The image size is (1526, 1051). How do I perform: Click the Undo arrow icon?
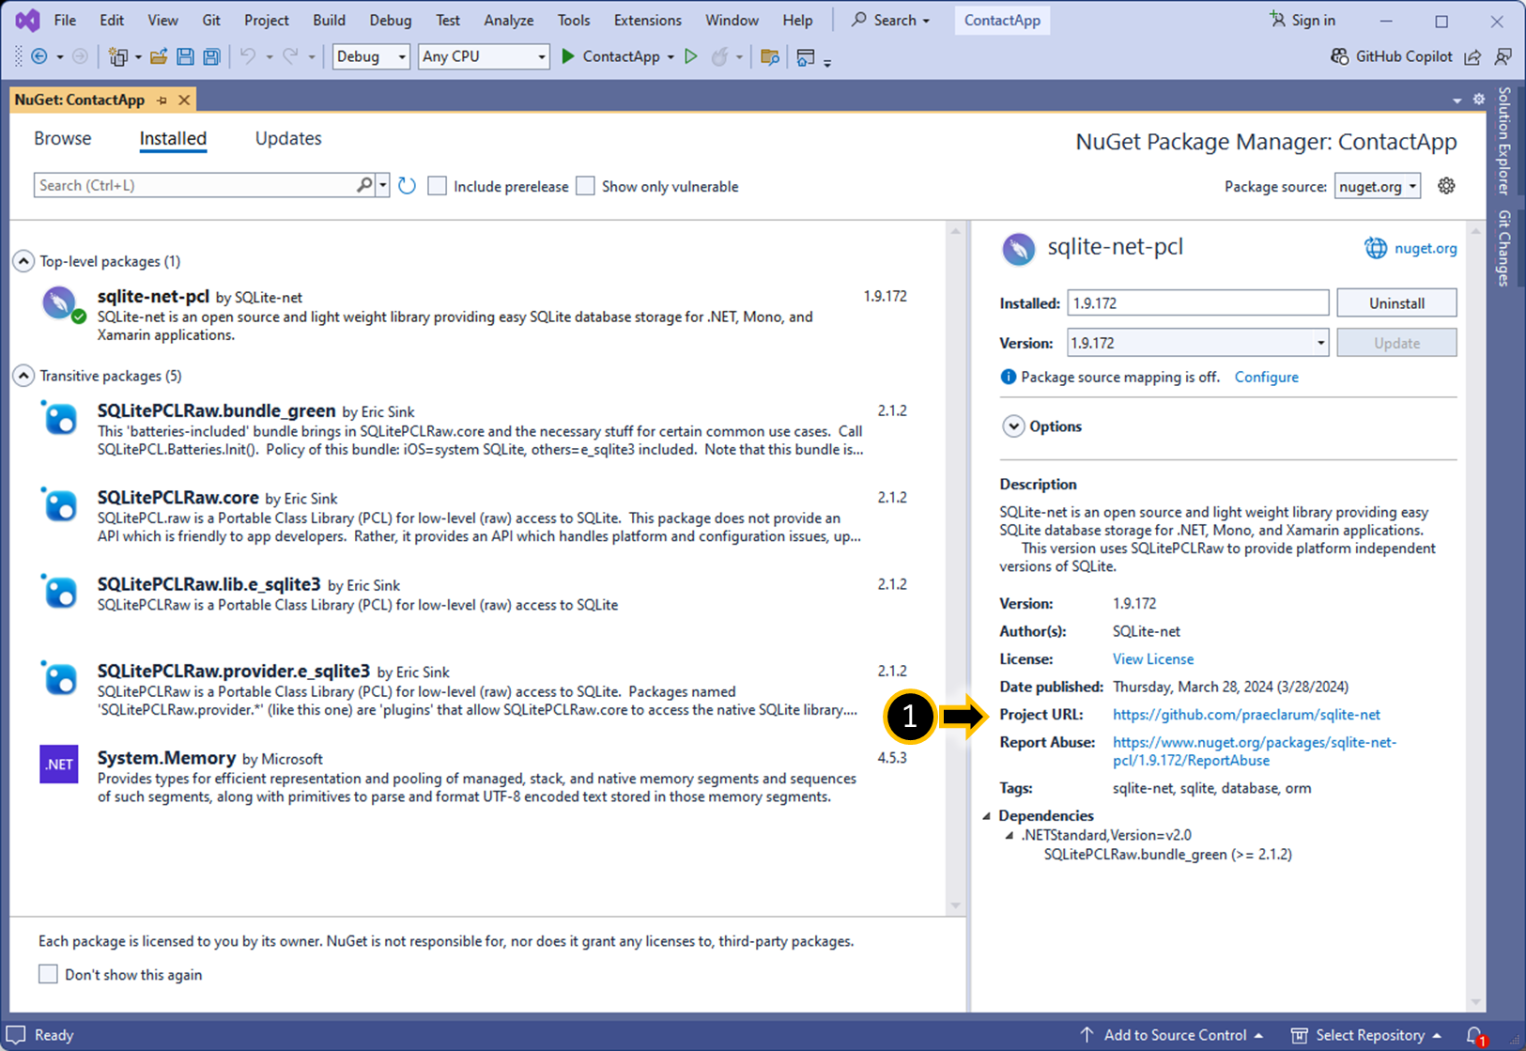248,57
